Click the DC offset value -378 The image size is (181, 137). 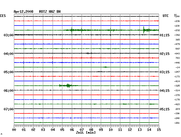pos(177,95)
